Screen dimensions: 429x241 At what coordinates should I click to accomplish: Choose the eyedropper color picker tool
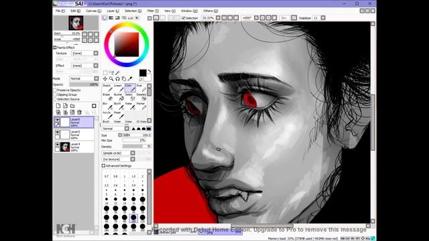(x=130, y=79)
